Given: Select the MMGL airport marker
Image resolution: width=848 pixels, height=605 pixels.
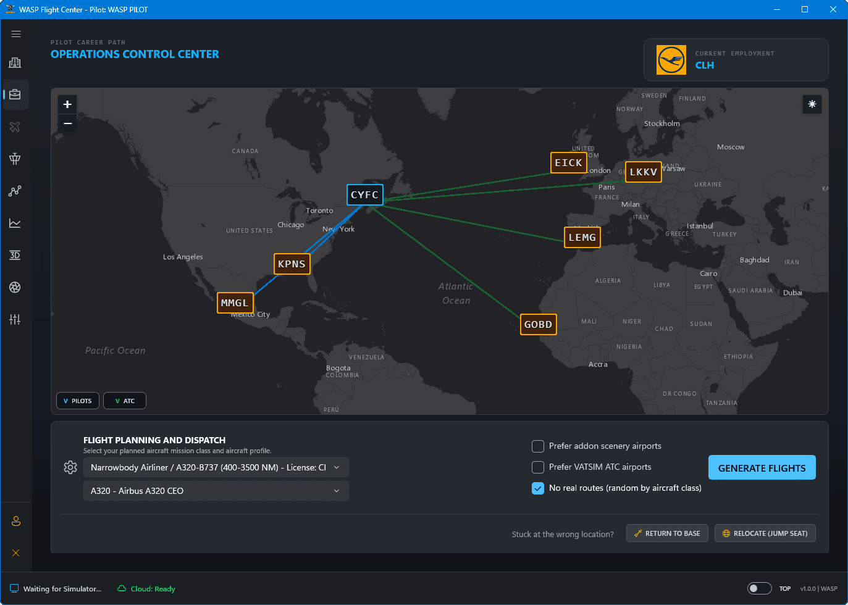Looking at the screenshot, I should (235, 302).
